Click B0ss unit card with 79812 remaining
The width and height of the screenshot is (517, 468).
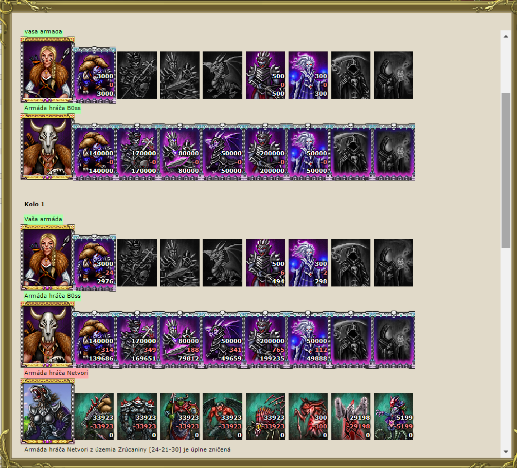tap(180, 339)
